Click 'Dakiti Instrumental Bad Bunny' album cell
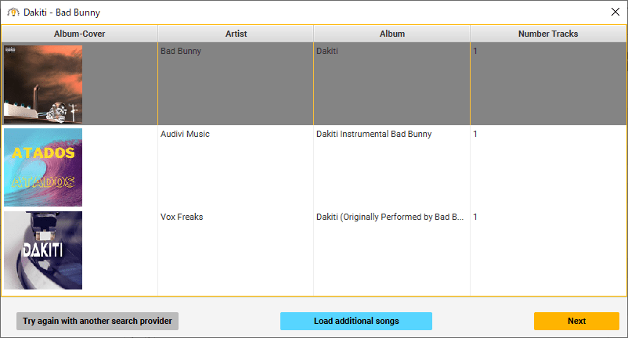 [392, 167]
